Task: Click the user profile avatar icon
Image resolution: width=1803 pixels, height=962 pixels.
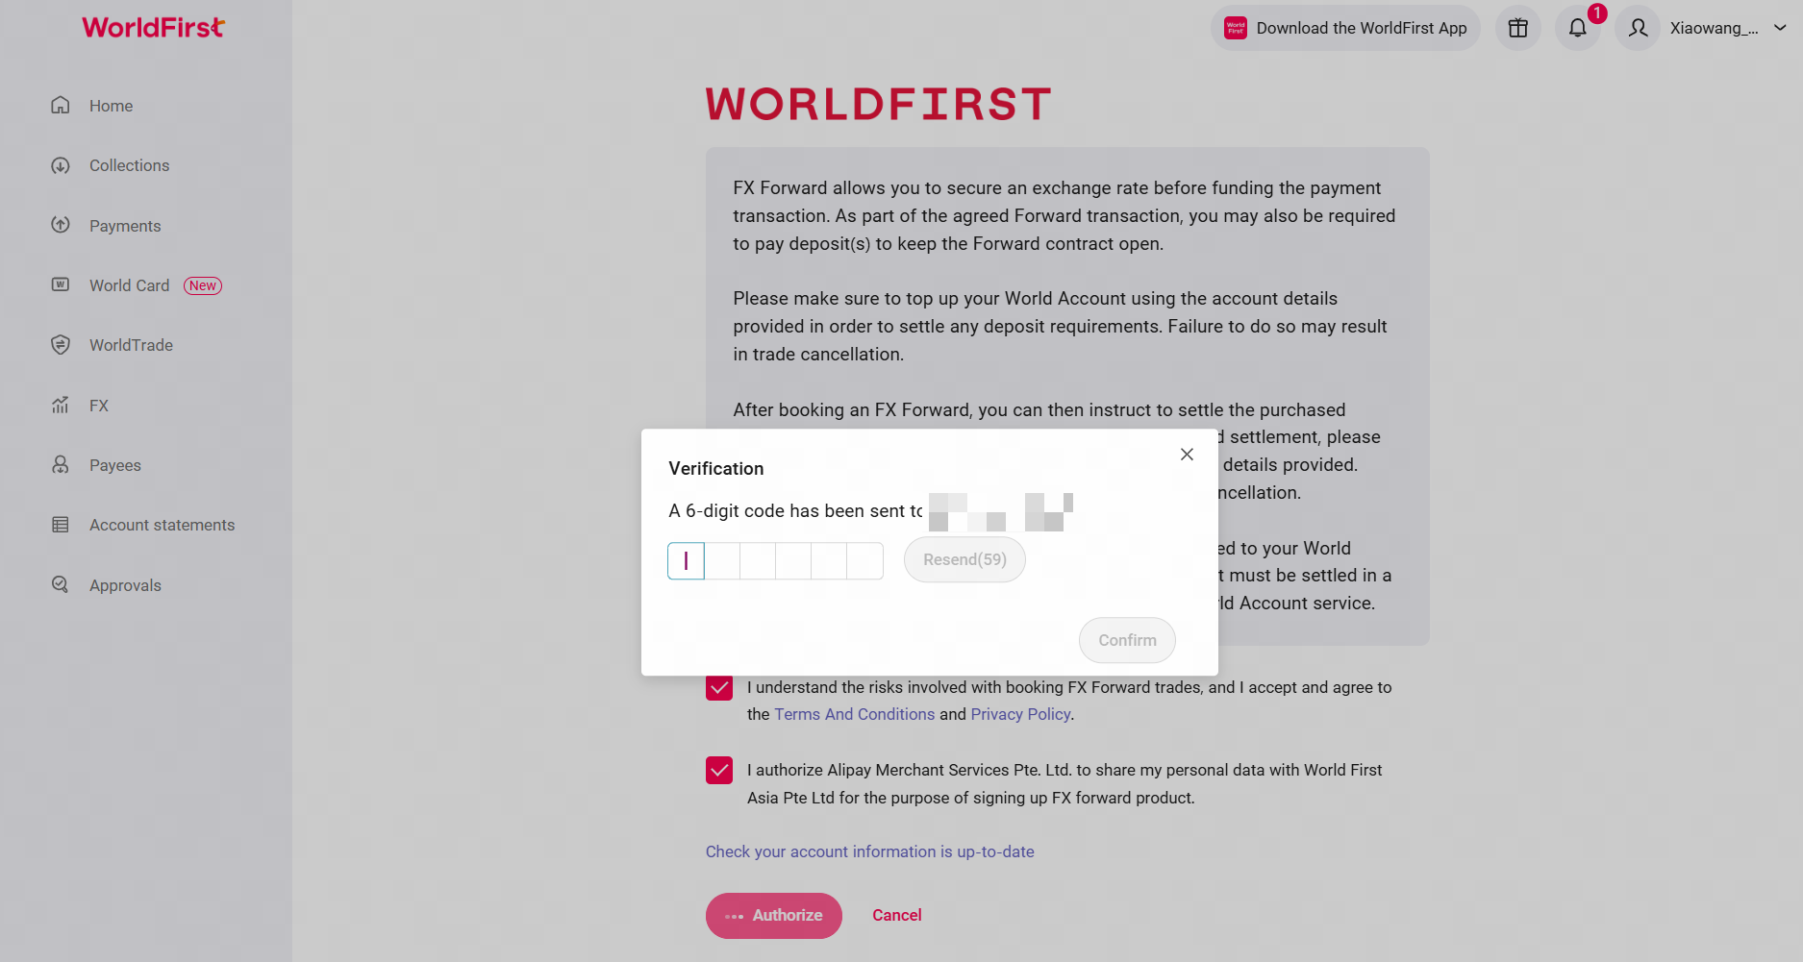Action: point(1638,28)
